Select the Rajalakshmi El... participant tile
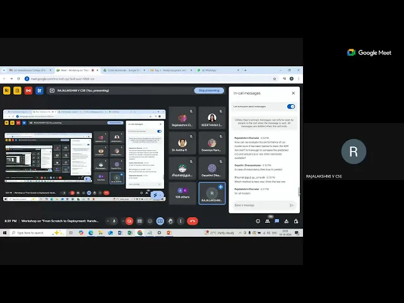Screen dimensions: 404x303 click(x=182, y=118)
